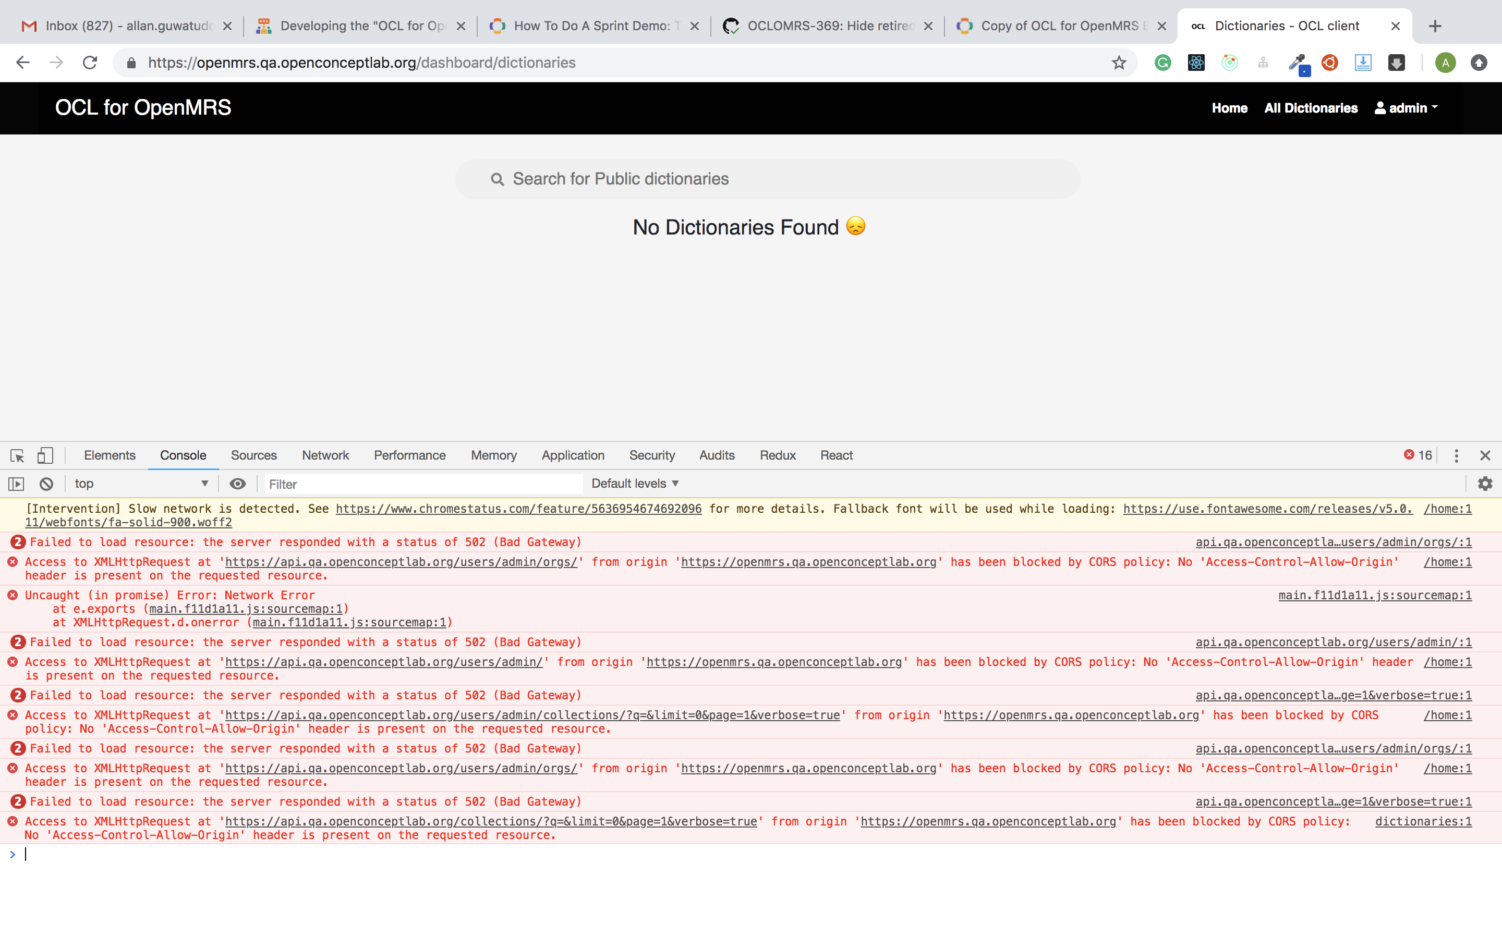Bookmark this page with the star
The width and height of the screenshot is (1502, 938).
(x=1119, y=63)
